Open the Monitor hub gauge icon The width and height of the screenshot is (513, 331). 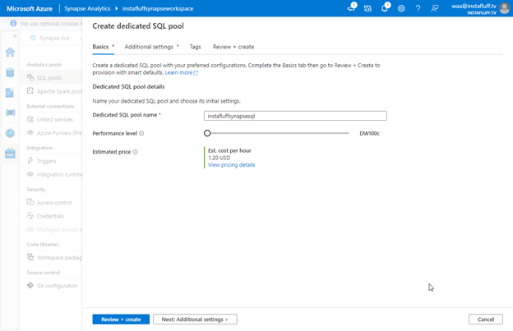pos(10,133)
